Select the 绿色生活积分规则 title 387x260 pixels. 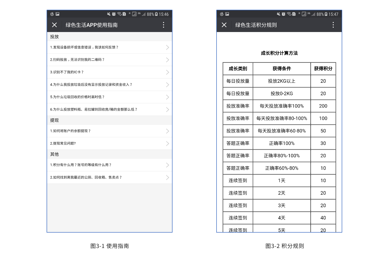click(256, 25)
